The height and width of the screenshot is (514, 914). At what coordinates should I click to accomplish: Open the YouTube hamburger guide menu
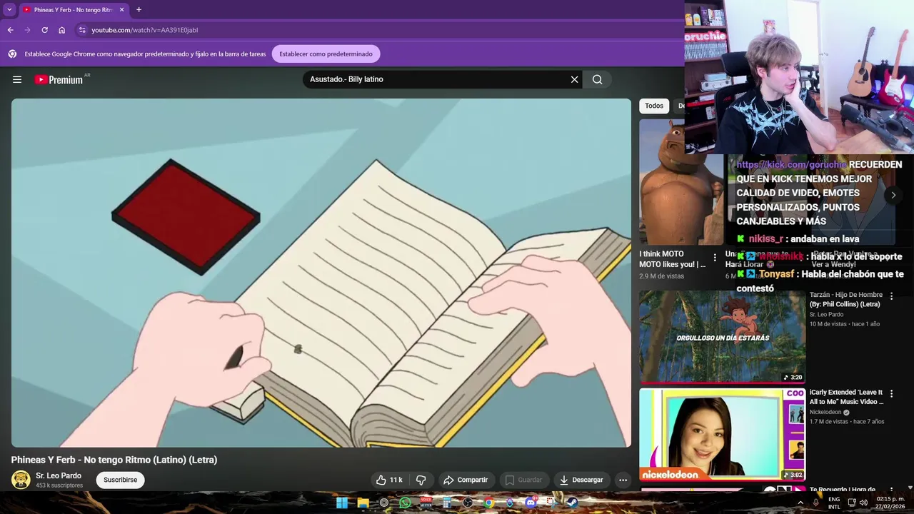point(17,79)
